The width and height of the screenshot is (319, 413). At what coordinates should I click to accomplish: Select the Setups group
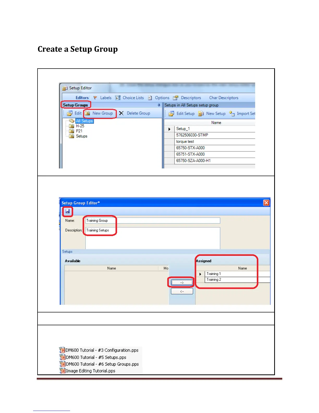(x=82, y=136)
